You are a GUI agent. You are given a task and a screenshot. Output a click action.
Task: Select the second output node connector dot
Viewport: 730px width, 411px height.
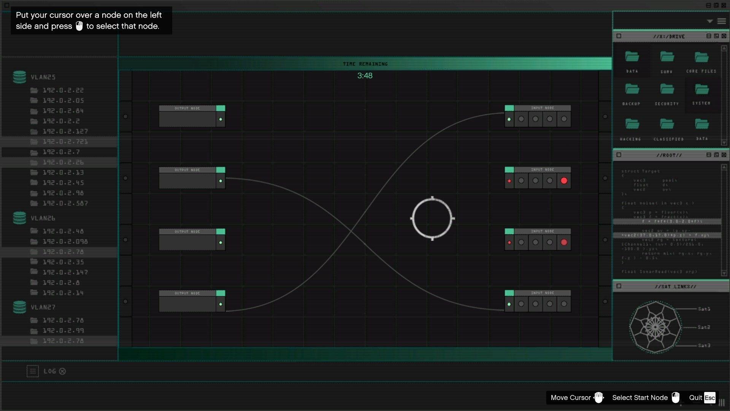221,181
